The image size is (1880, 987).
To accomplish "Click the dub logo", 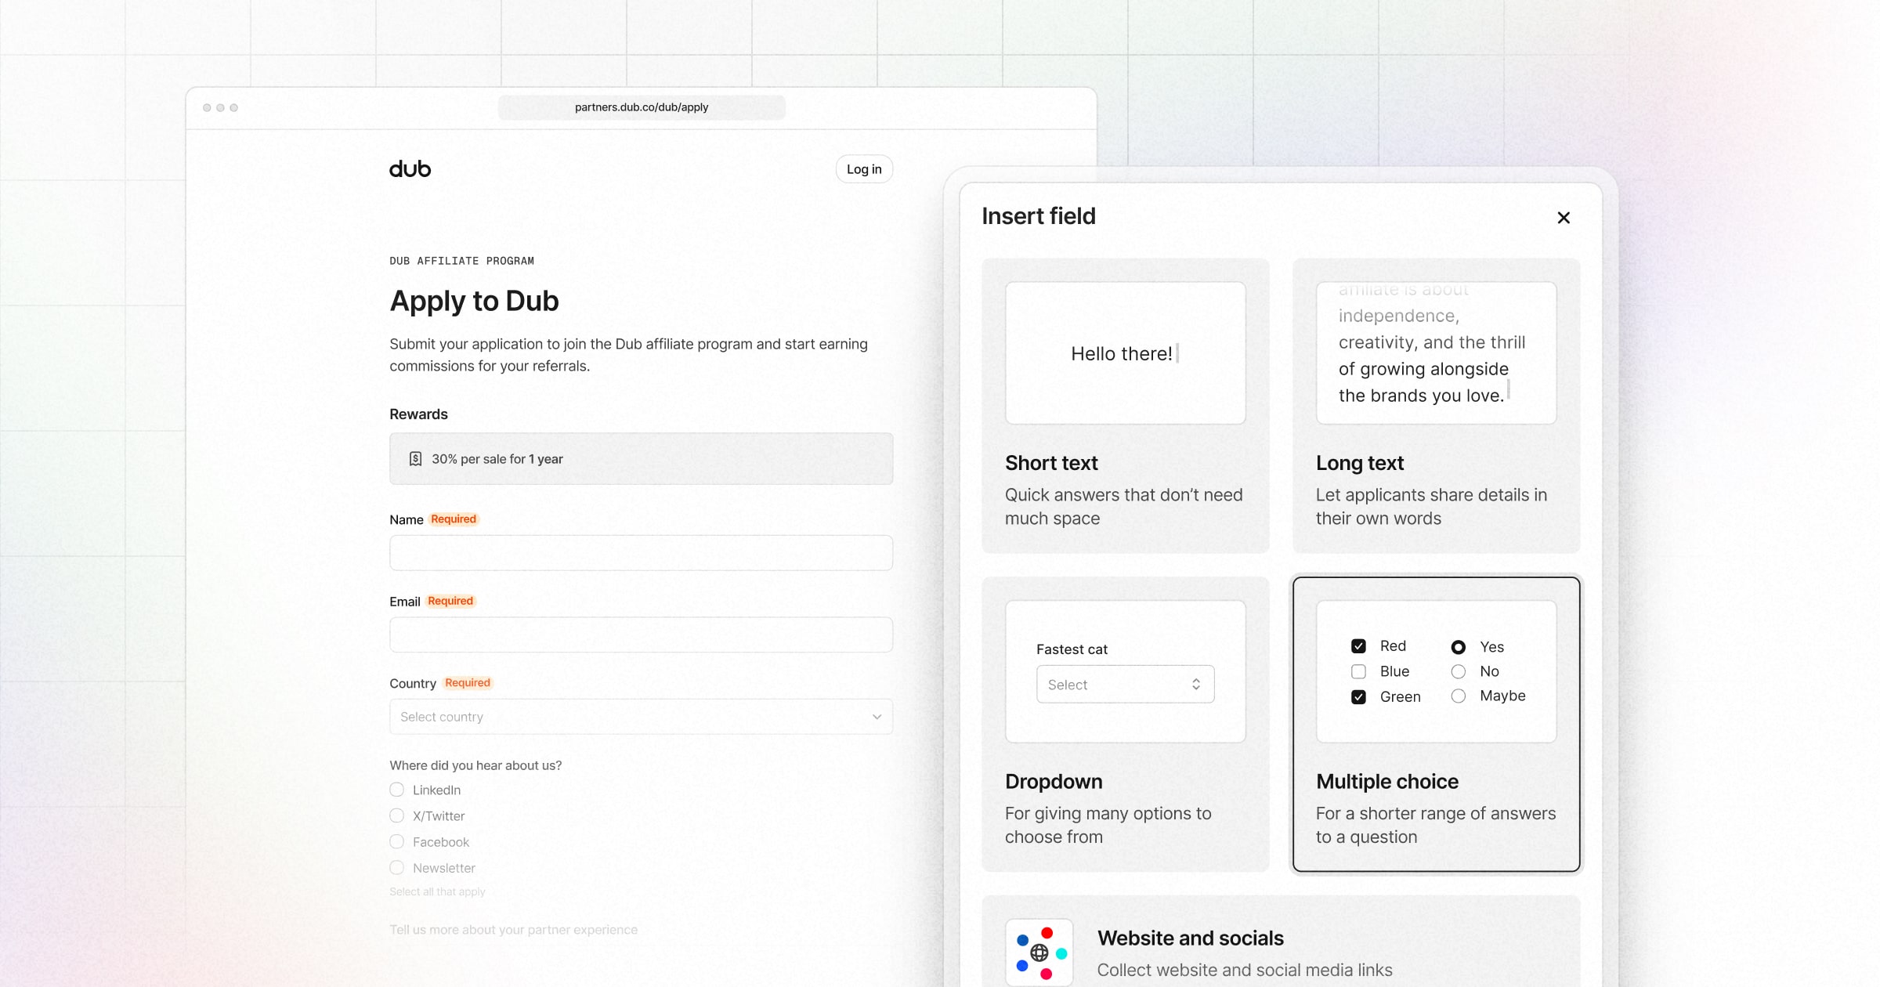I will click(x=410, y=169).
